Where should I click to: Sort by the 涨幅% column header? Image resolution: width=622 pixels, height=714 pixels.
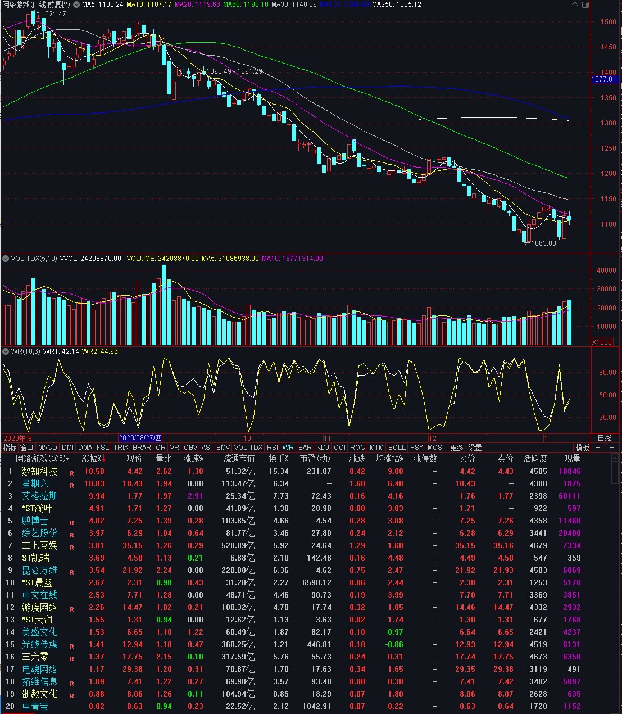[x=92, y=459]
